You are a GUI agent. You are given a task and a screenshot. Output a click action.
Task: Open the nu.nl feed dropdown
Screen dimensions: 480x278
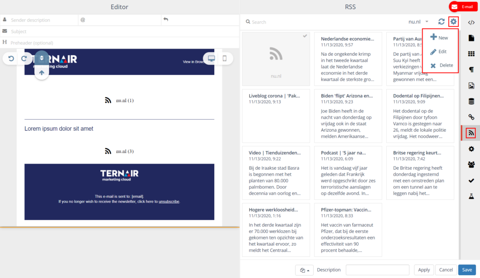coord(419,22)
